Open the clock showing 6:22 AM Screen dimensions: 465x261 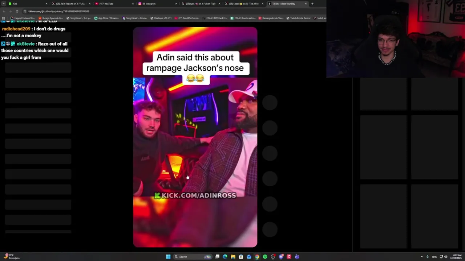[x=456, y=257]
